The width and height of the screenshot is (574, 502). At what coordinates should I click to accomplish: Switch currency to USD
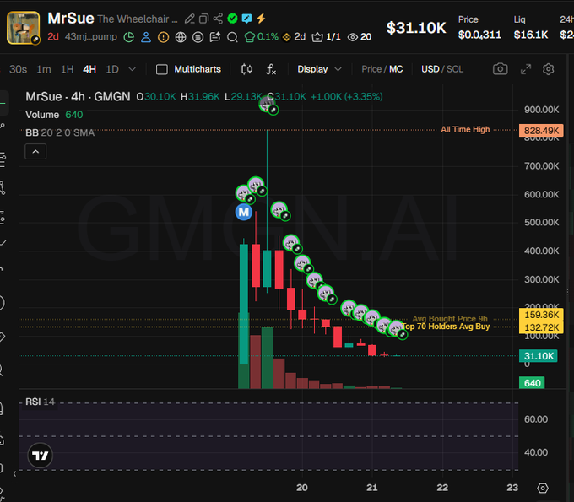pos(430,69)
